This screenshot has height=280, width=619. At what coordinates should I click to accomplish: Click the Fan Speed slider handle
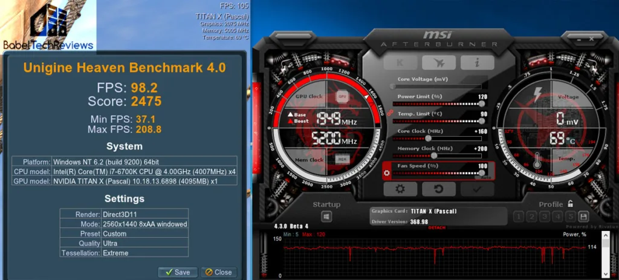482,173
